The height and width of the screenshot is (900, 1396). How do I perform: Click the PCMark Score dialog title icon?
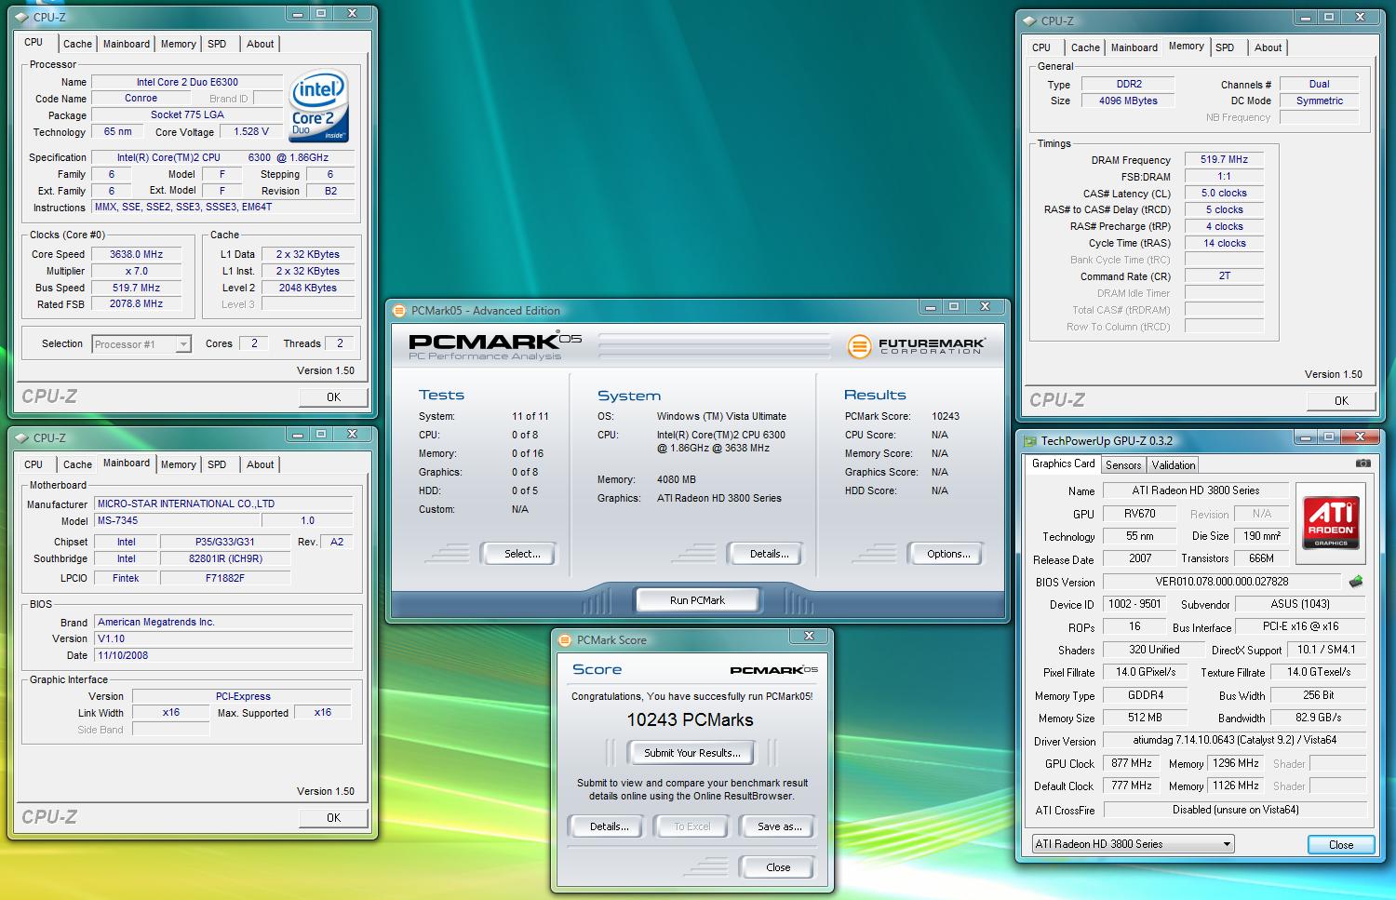point(565,640)
